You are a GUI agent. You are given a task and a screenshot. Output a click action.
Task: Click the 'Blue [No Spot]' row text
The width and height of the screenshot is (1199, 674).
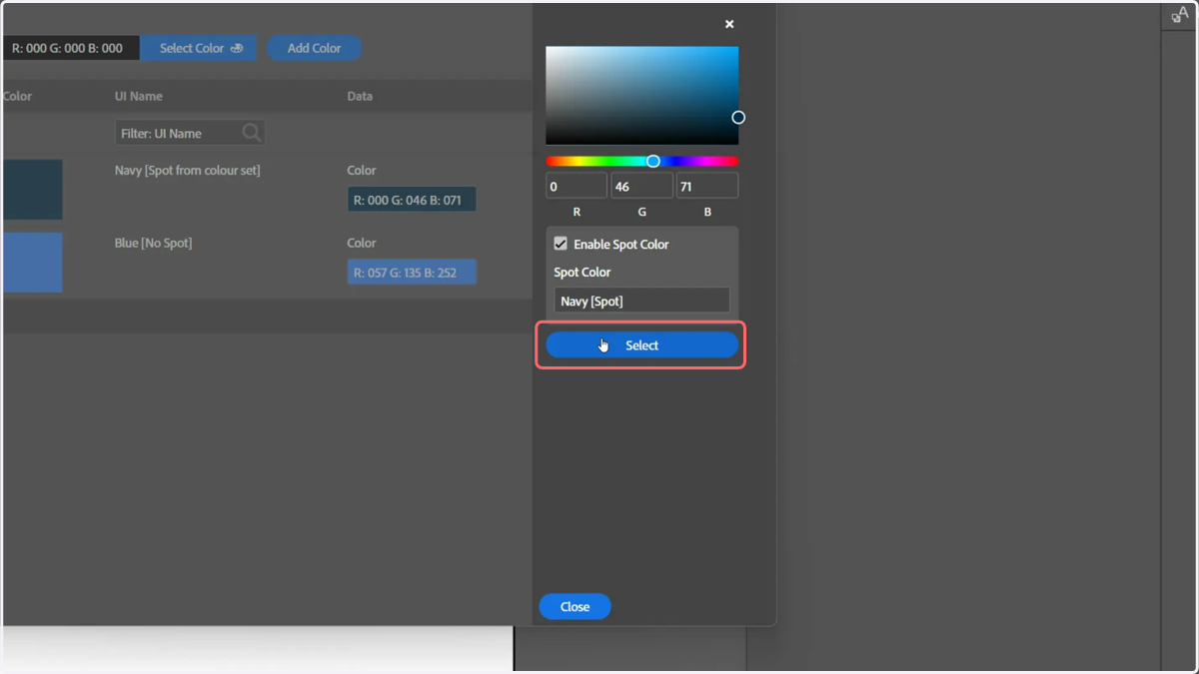coord(153,243)
